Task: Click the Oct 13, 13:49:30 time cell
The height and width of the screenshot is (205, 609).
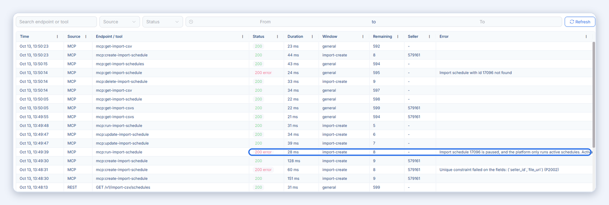Action: point(34,161)
